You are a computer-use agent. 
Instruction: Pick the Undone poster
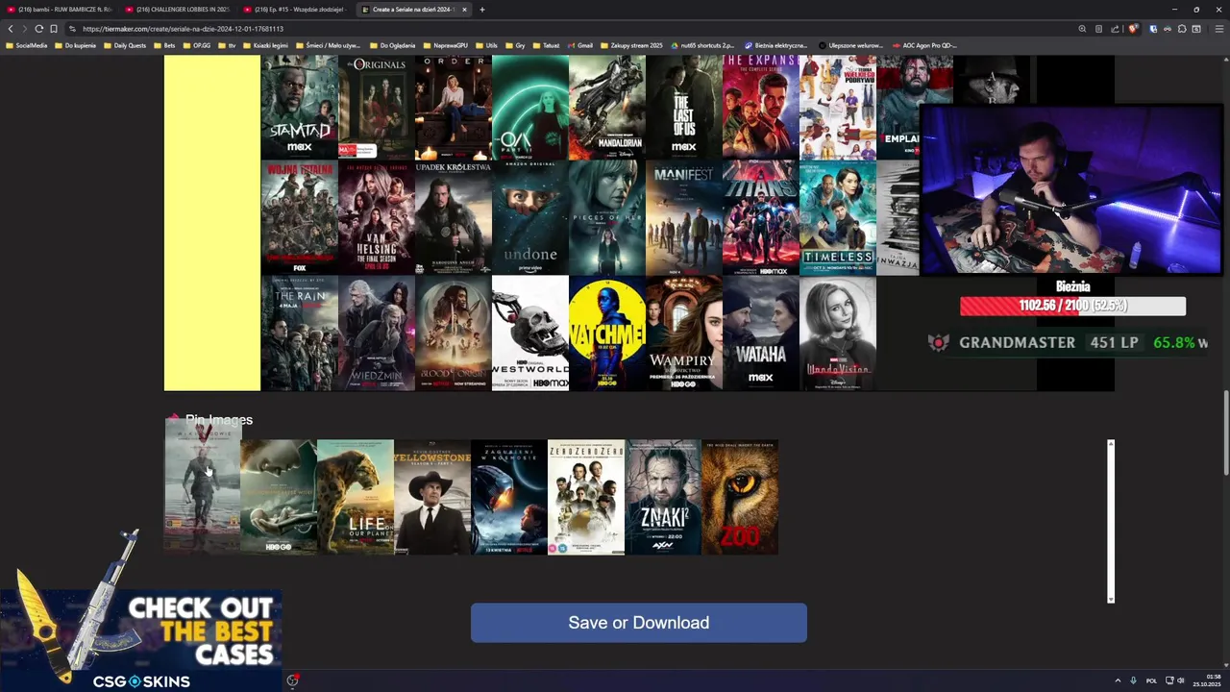529,218
